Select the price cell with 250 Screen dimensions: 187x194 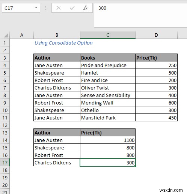156,65
